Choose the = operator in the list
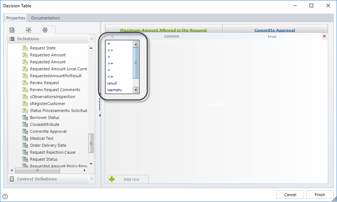This screenshot has width=337, height=202. coord(109,44)
